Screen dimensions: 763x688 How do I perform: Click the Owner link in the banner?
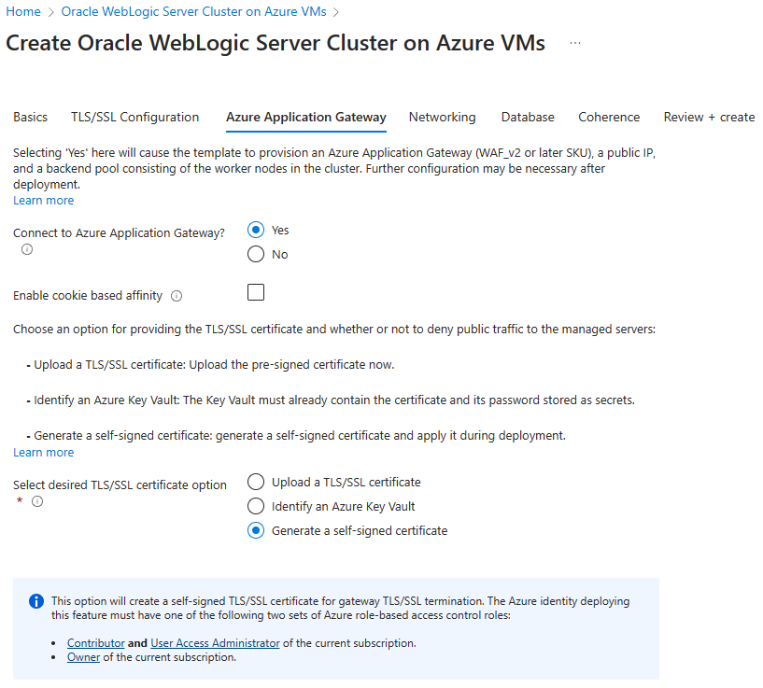click(x=83, y=656)
